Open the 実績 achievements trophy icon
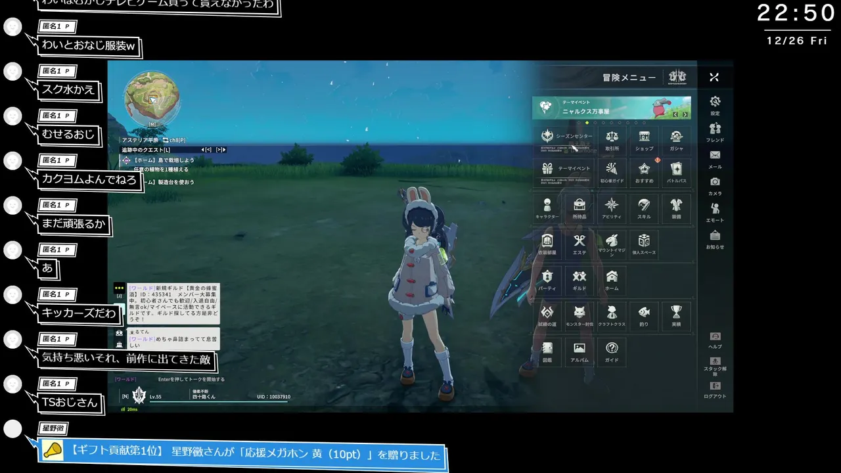 click(x=676, y=316)
